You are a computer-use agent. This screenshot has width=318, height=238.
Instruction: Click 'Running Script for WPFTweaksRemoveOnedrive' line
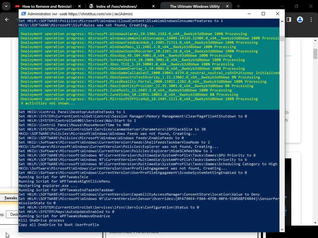click(64, 216)
